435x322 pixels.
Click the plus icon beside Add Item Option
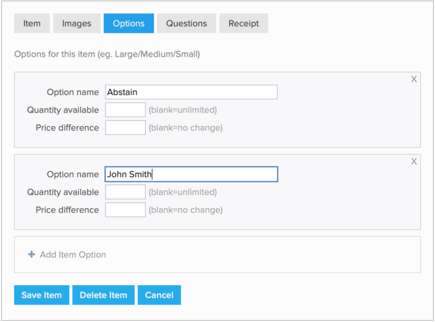pos(32,255)
